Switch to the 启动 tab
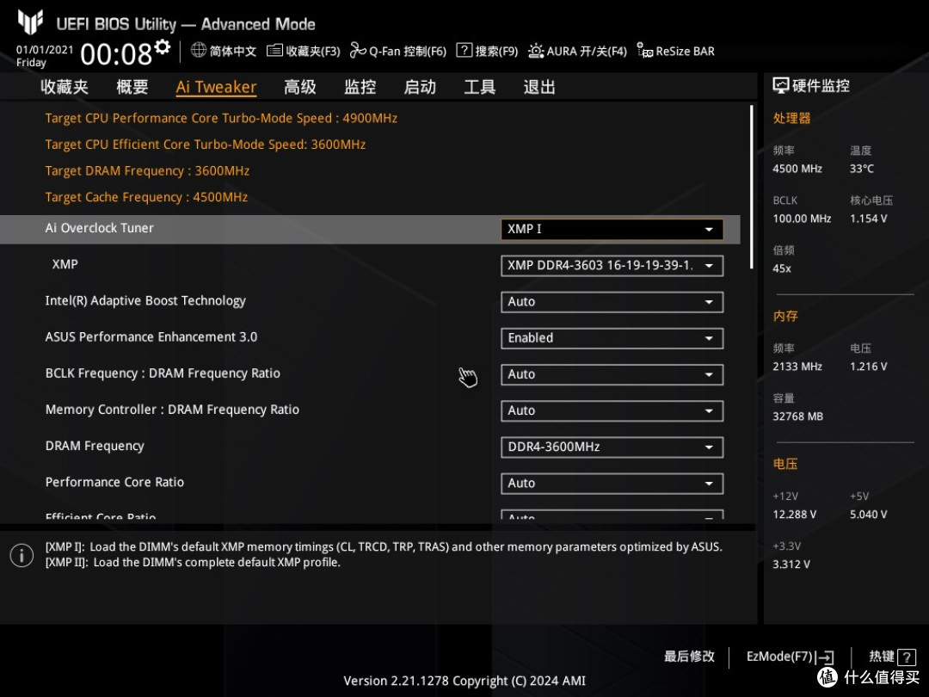The height and width of the screenshot is (697, 929). click(x=420, y=87)
